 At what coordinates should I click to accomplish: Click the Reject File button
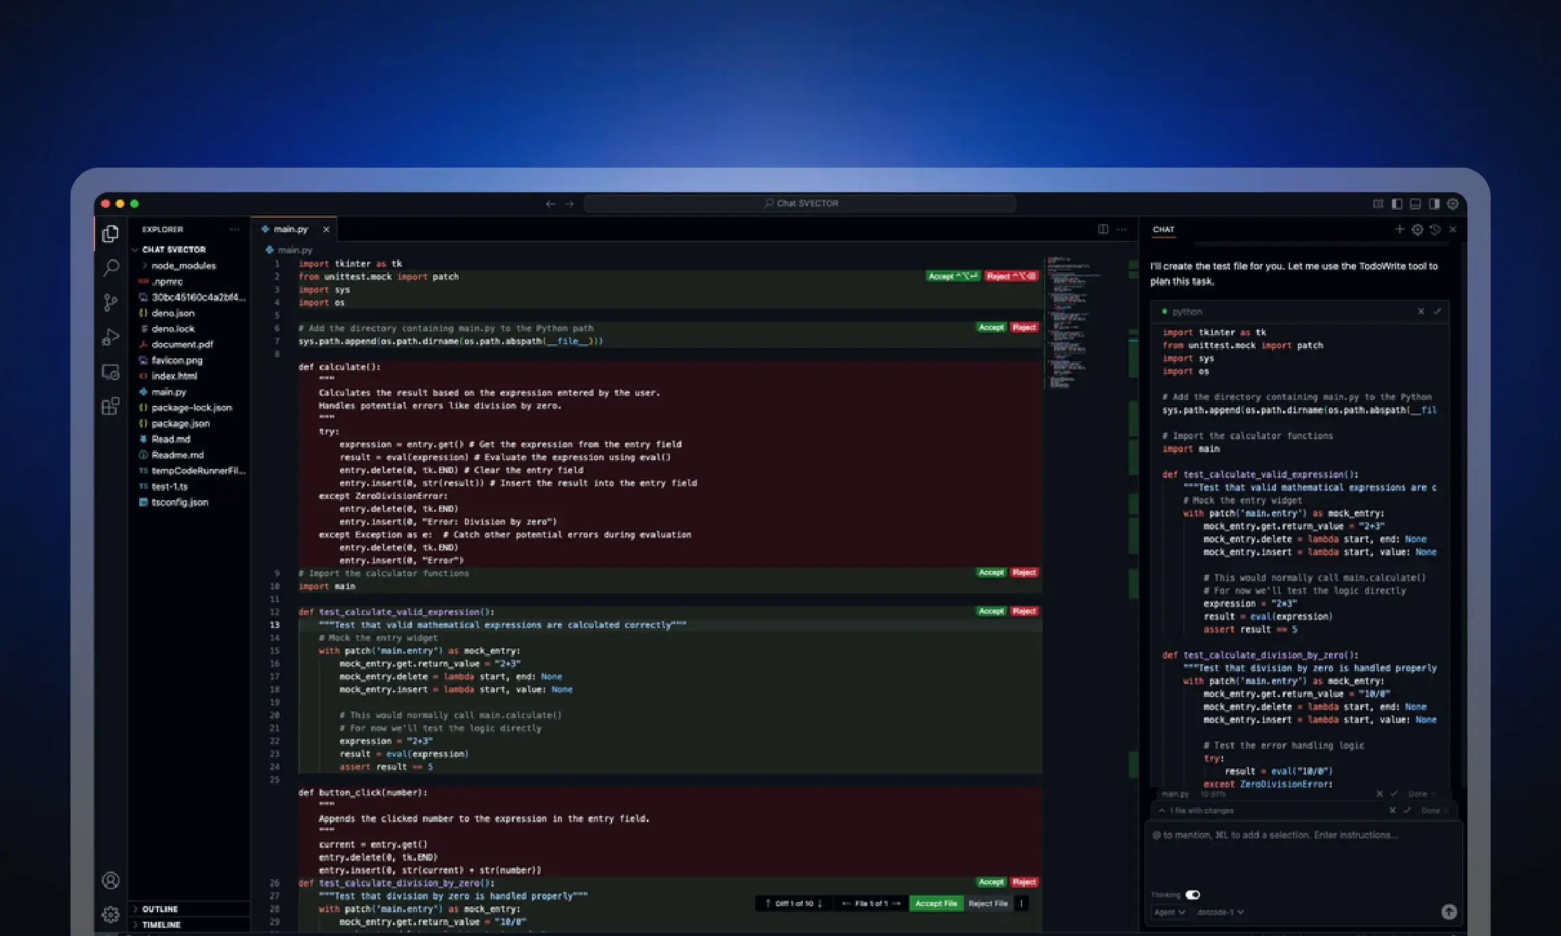tap(988, 903)
